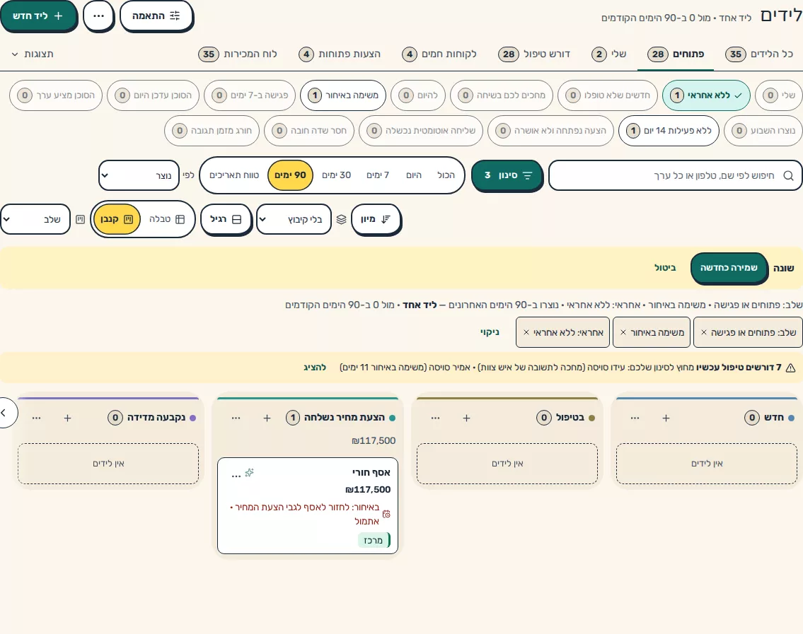803x634 pixels.
Task: Open the אסף חורי lead card
Action: pos(308,505)
